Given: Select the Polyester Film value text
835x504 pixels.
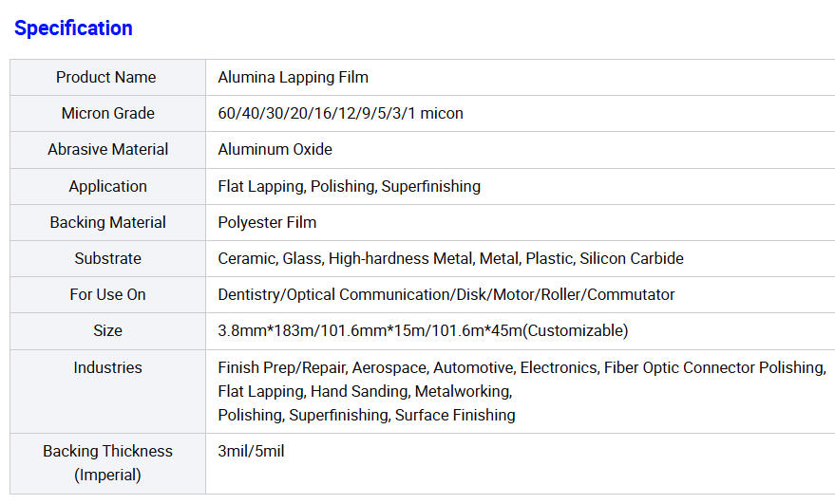Looking at the screenshot, I should [x=267, y=222].
